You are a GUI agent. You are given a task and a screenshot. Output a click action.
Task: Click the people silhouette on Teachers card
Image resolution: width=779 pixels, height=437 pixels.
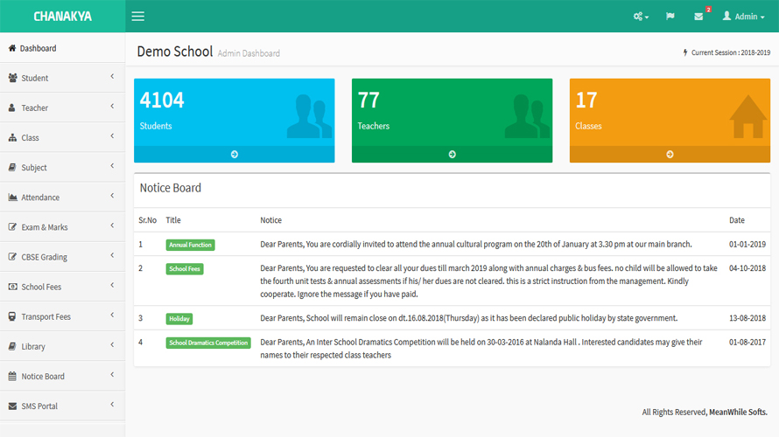(x=527, y=116)
